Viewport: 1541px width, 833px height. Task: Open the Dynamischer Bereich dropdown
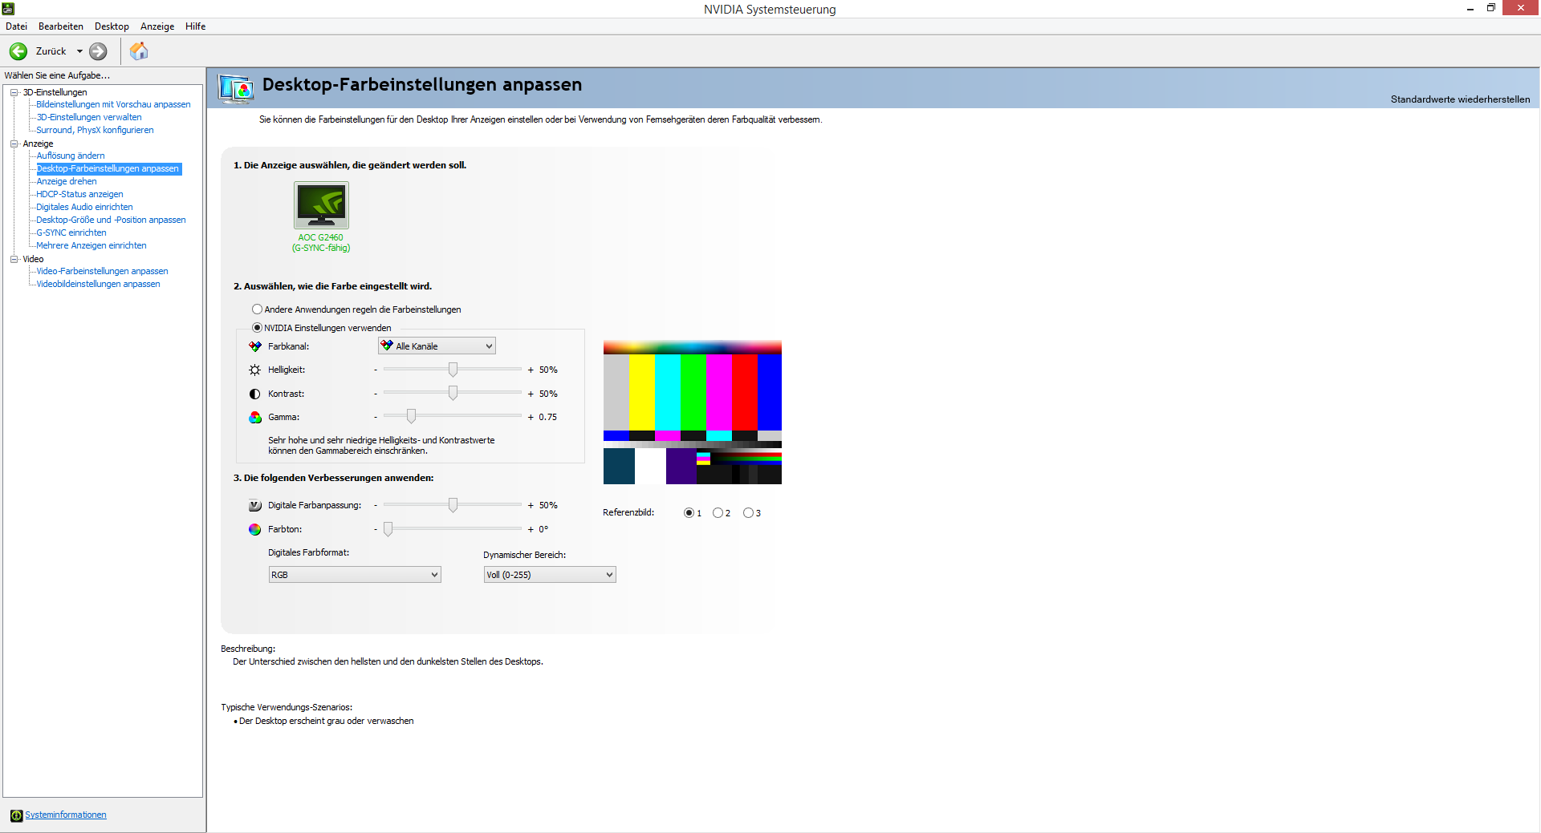[x=550, y=575]
